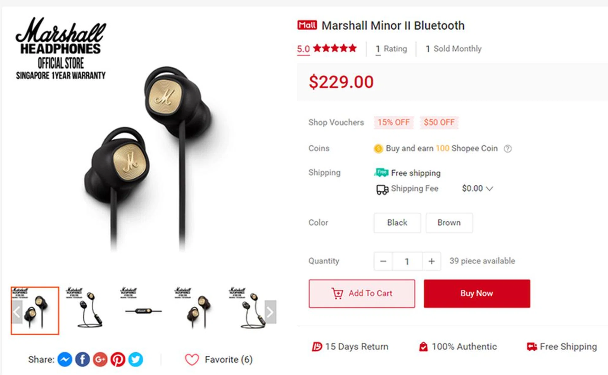This screenshot has height=375, width=608.
Task: Click the Mall badge beside product title
Action: (x=307, y=25)
